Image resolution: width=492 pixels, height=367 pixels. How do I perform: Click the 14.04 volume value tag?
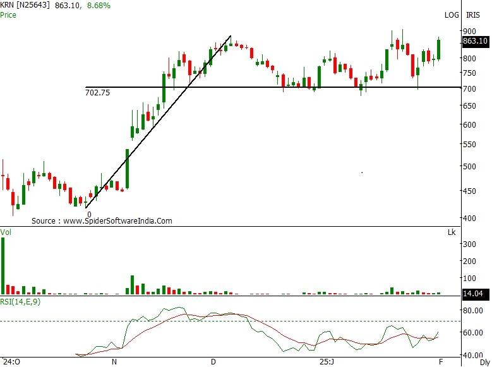coord(473,294)
